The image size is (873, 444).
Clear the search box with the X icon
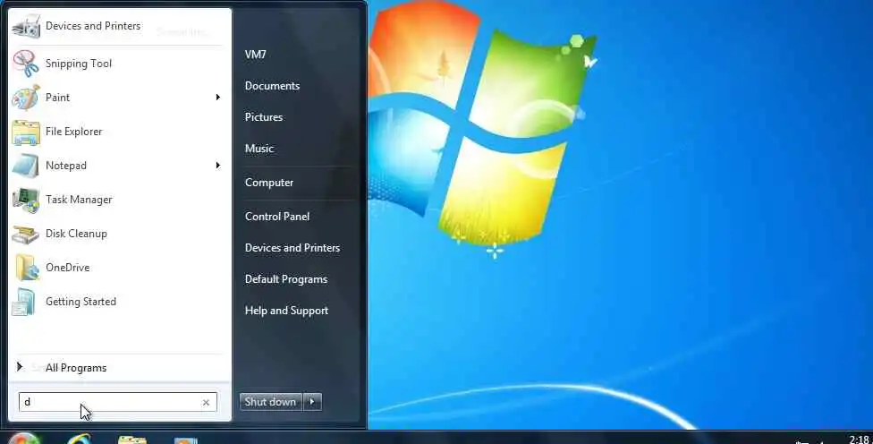[206, 402]
